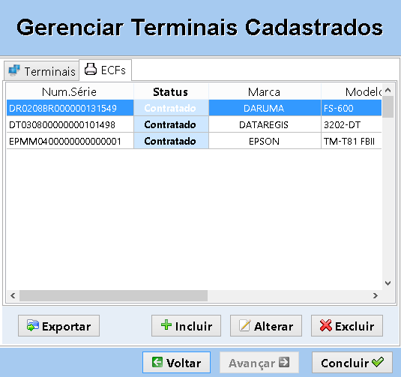The height and width of the screenshot is (377, 401).
Task: Select the ECFs tab
Action: pyautogui.click(x=106, y=70)
